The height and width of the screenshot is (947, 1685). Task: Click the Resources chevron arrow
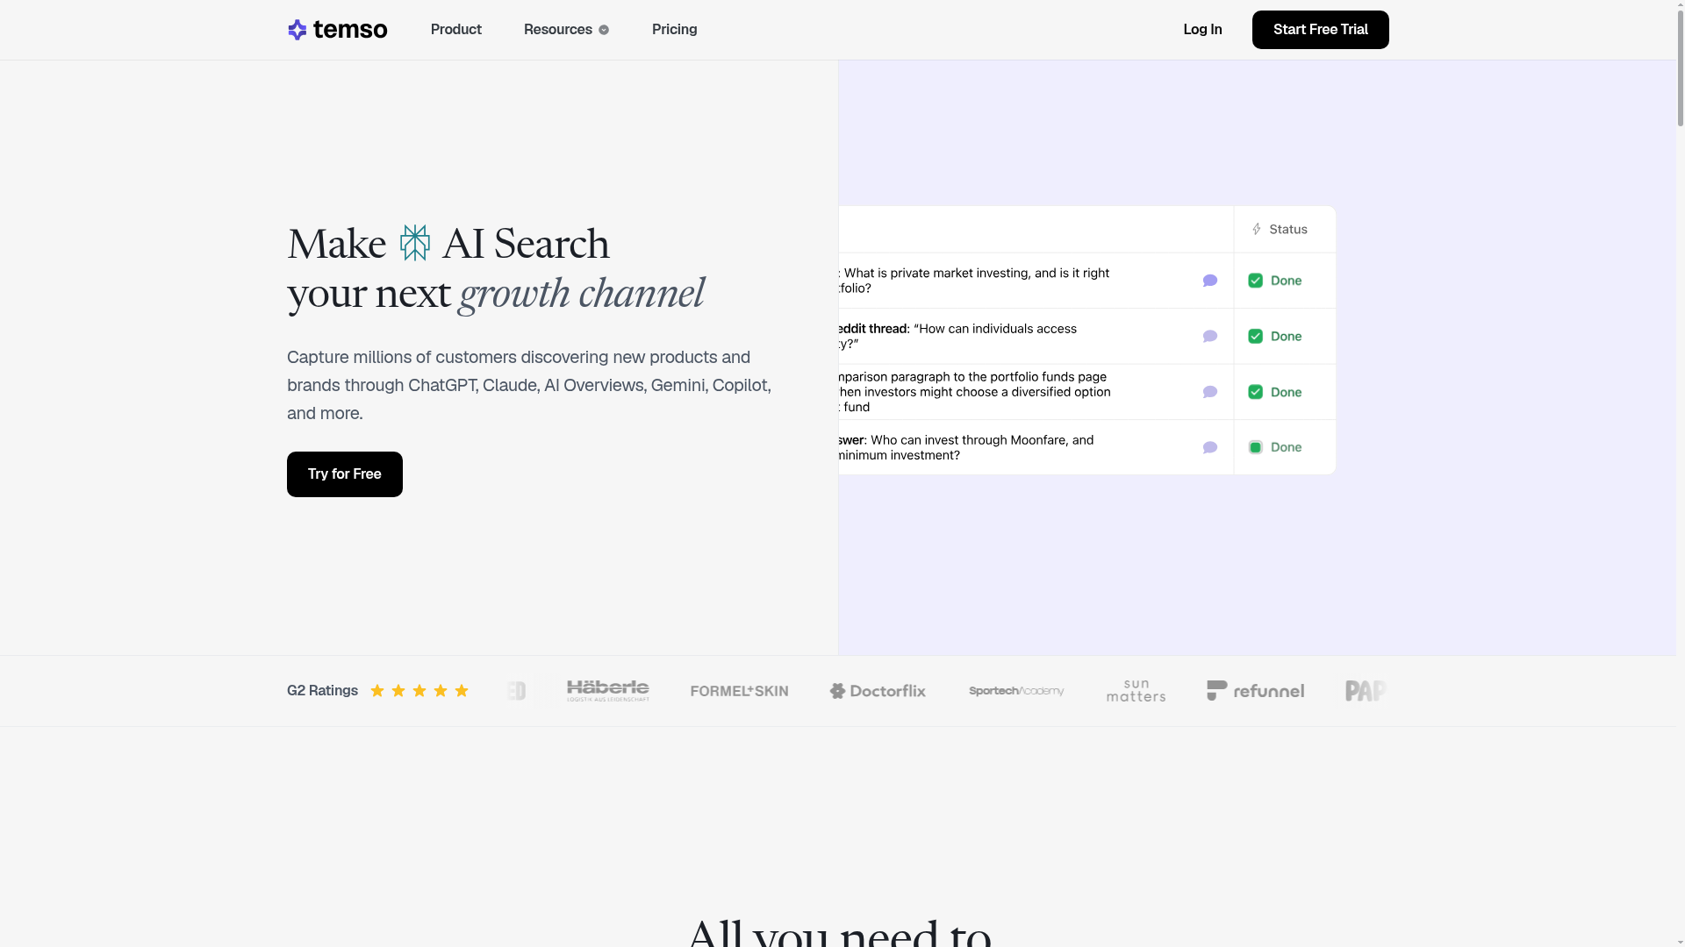604,30
